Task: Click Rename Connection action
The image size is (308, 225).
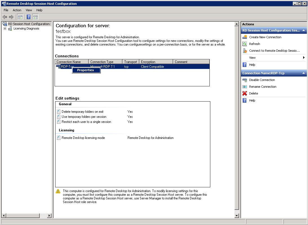Action: pyautogui.click(x=263, y=87)
